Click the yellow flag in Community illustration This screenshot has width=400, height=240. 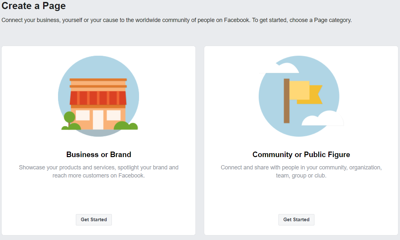(306, 93)
